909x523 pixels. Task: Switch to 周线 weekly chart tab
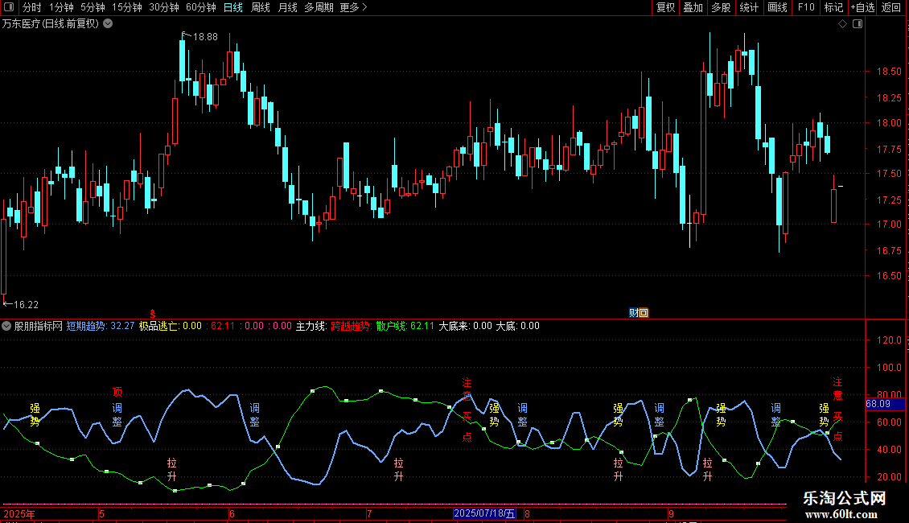260,7
